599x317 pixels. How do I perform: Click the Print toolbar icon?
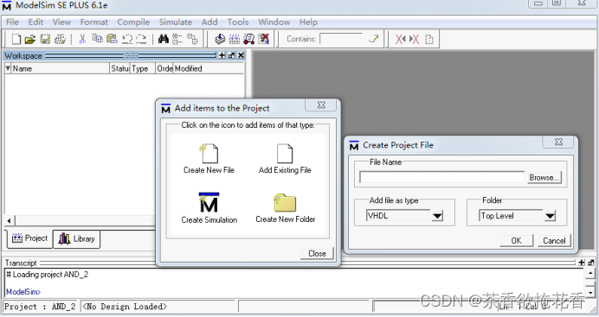[x=60, y=39]
